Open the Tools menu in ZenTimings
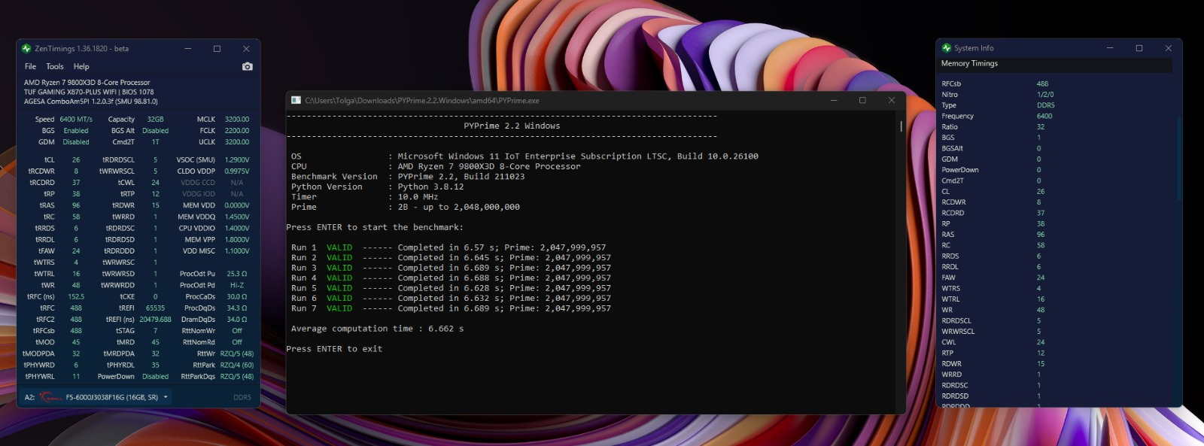Screen dimensions: 1204x446 tap(55, 66)
